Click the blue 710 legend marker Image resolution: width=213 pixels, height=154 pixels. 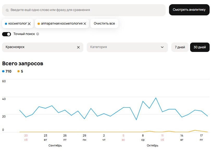point(3,71)
